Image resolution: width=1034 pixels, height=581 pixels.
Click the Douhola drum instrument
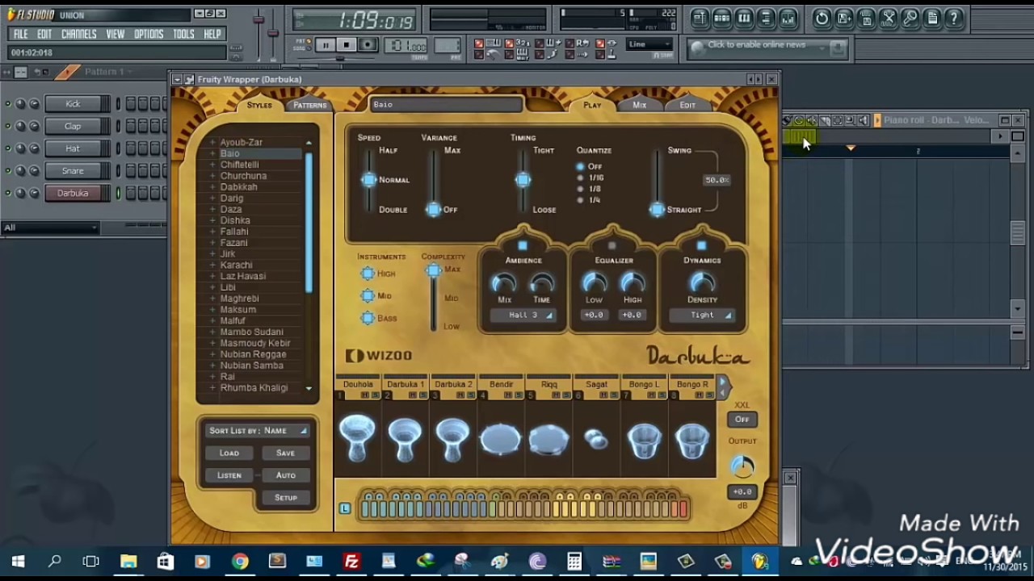(x=357, y=437)
